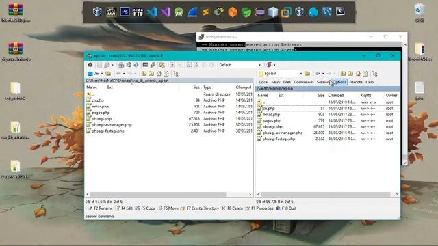
Task: Launch purple Visual Studio from the dock
Action: coord(166,12)
